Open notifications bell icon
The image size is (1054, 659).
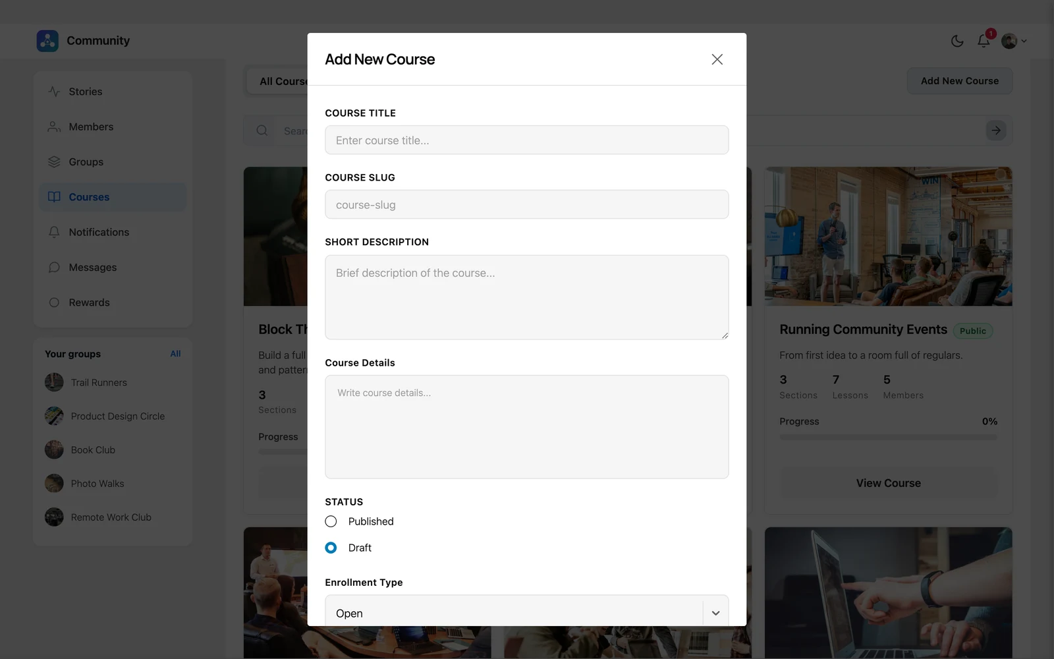984,41
